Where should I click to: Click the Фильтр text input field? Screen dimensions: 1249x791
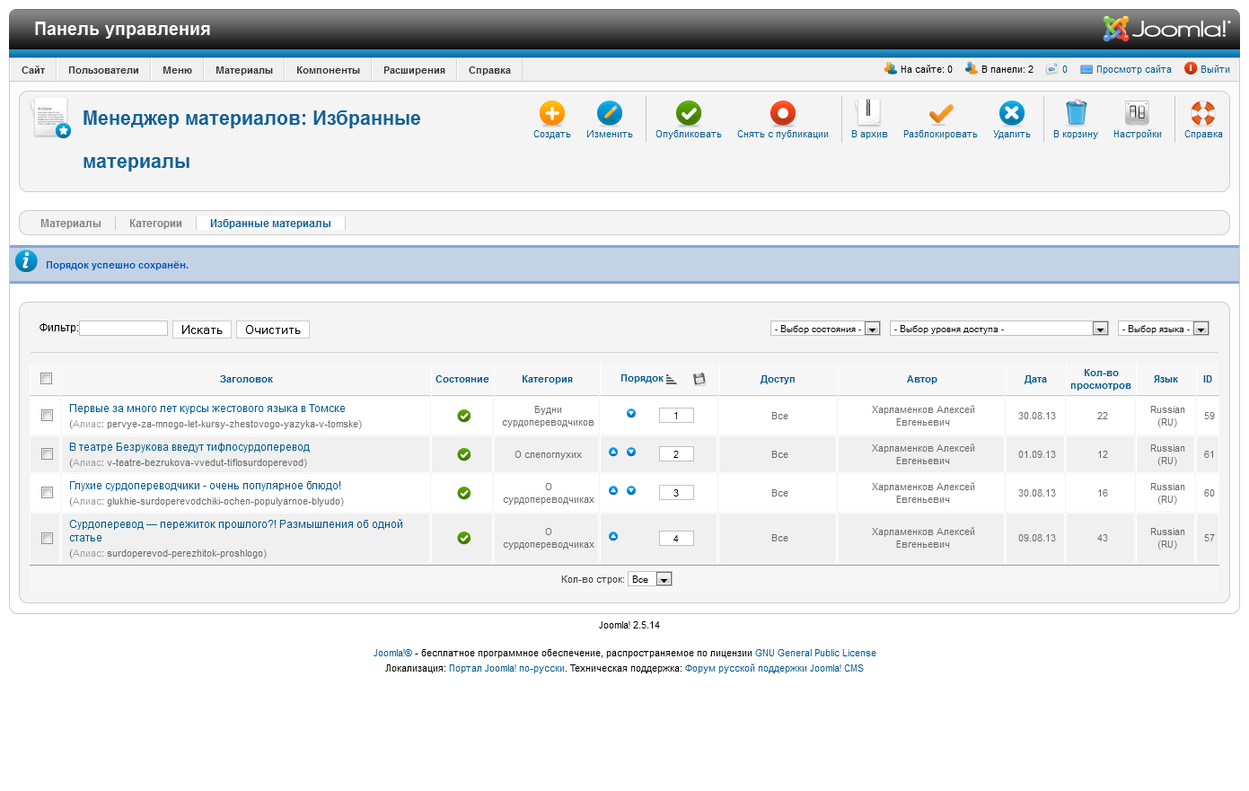click(124, 329)
